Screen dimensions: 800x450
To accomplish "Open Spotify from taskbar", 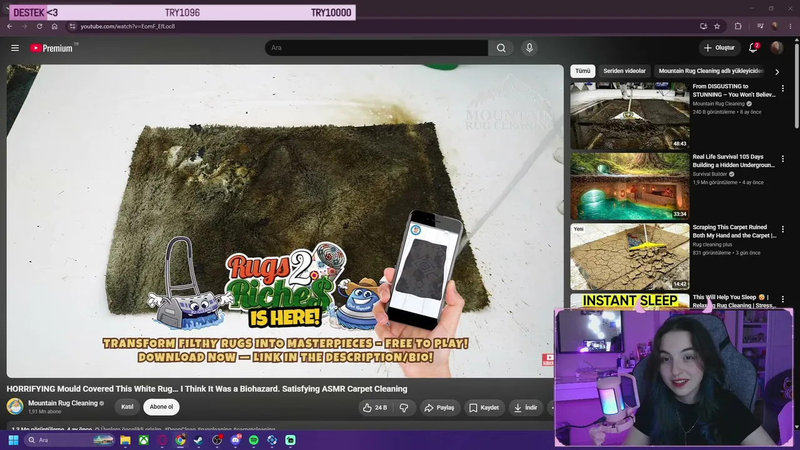I will [x=254, y=440].
